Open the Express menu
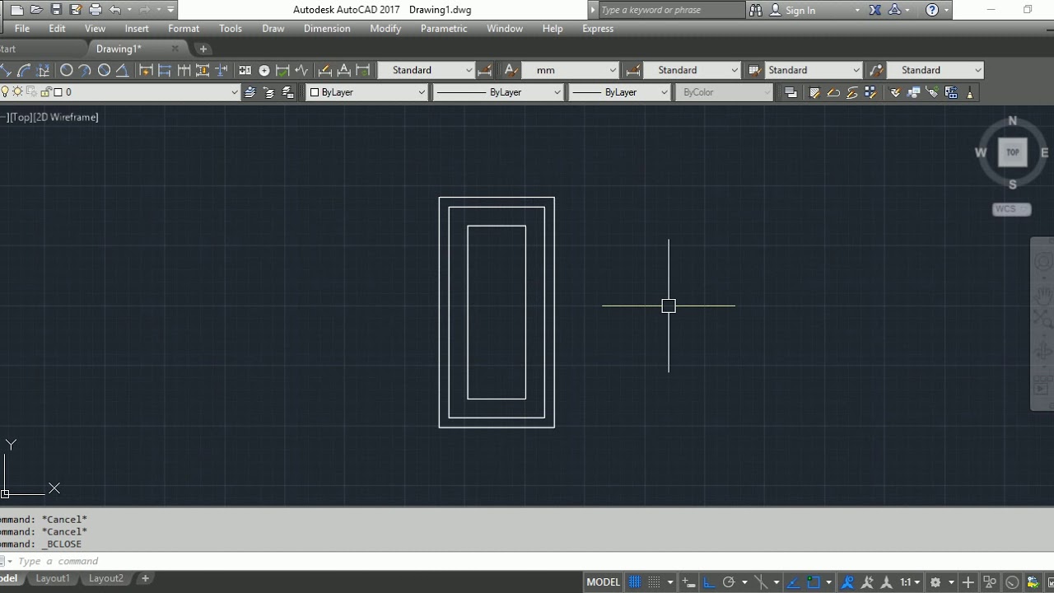Screen dimensions: 1054x593 [x=598, y=28]
